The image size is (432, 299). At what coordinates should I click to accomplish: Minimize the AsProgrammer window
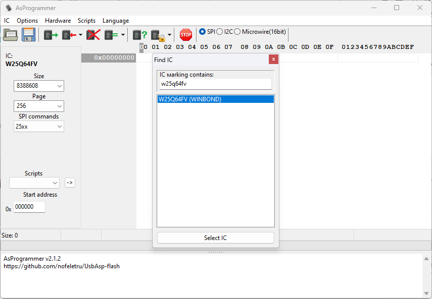374,8
